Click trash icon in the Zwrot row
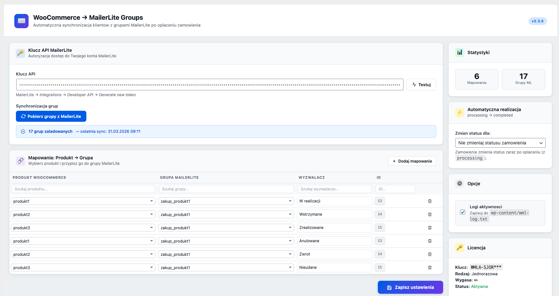The height and width of the screenshot is (296, 559). point(429,254)
